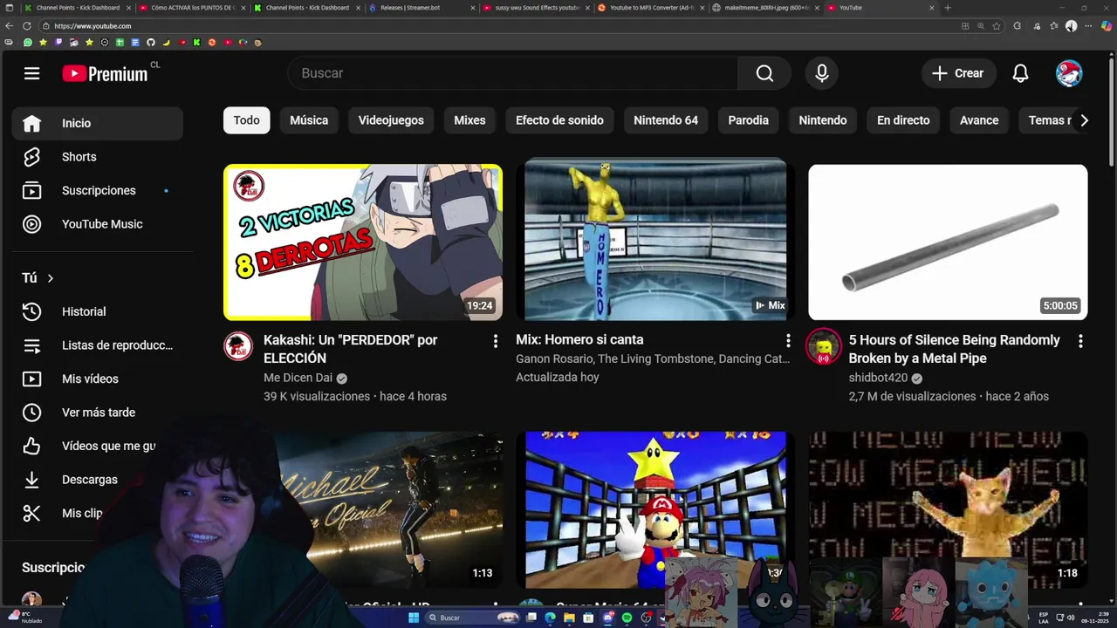
Task: Open Shorts from the sidebar
Action: [98, 157]
